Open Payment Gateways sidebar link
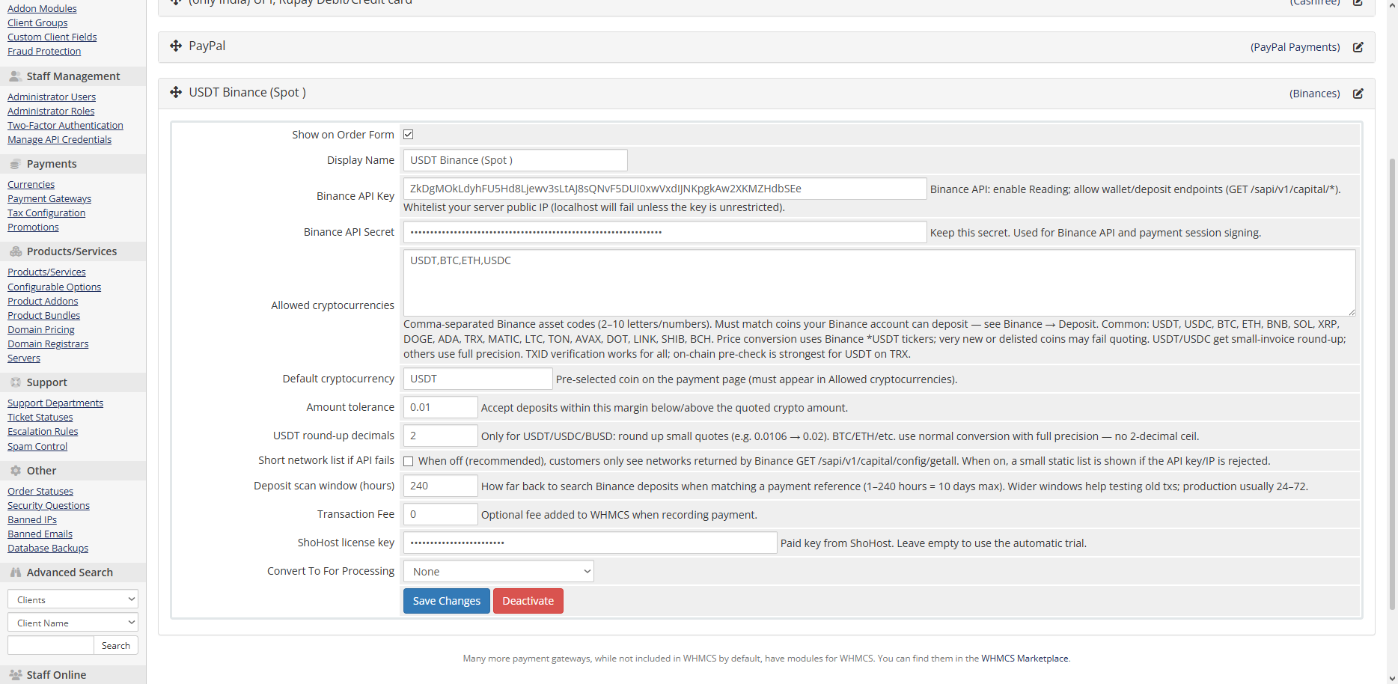The width and height of the screenshot is (1398, 684). point(49,199)
